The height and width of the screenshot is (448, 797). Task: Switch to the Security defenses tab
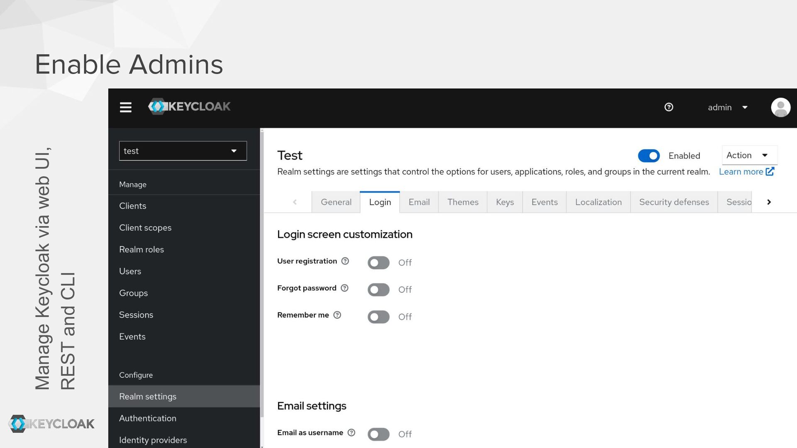(x=674, y=202)
